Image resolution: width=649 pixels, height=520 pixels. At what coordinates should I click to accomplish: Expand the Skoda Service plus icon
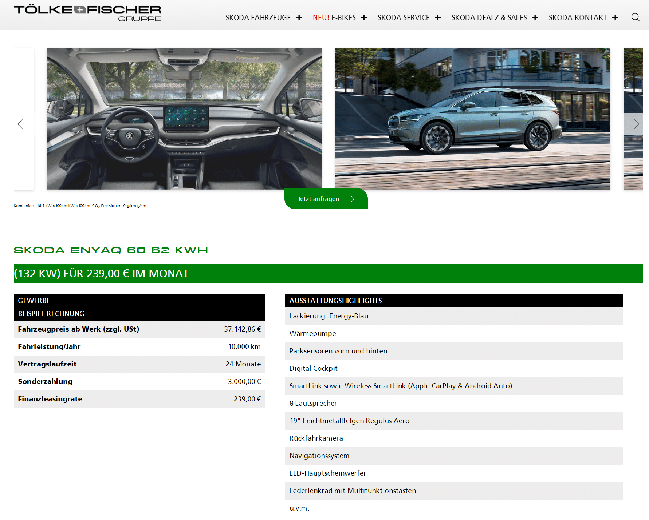pyautogui.click(x=438, y=17)
